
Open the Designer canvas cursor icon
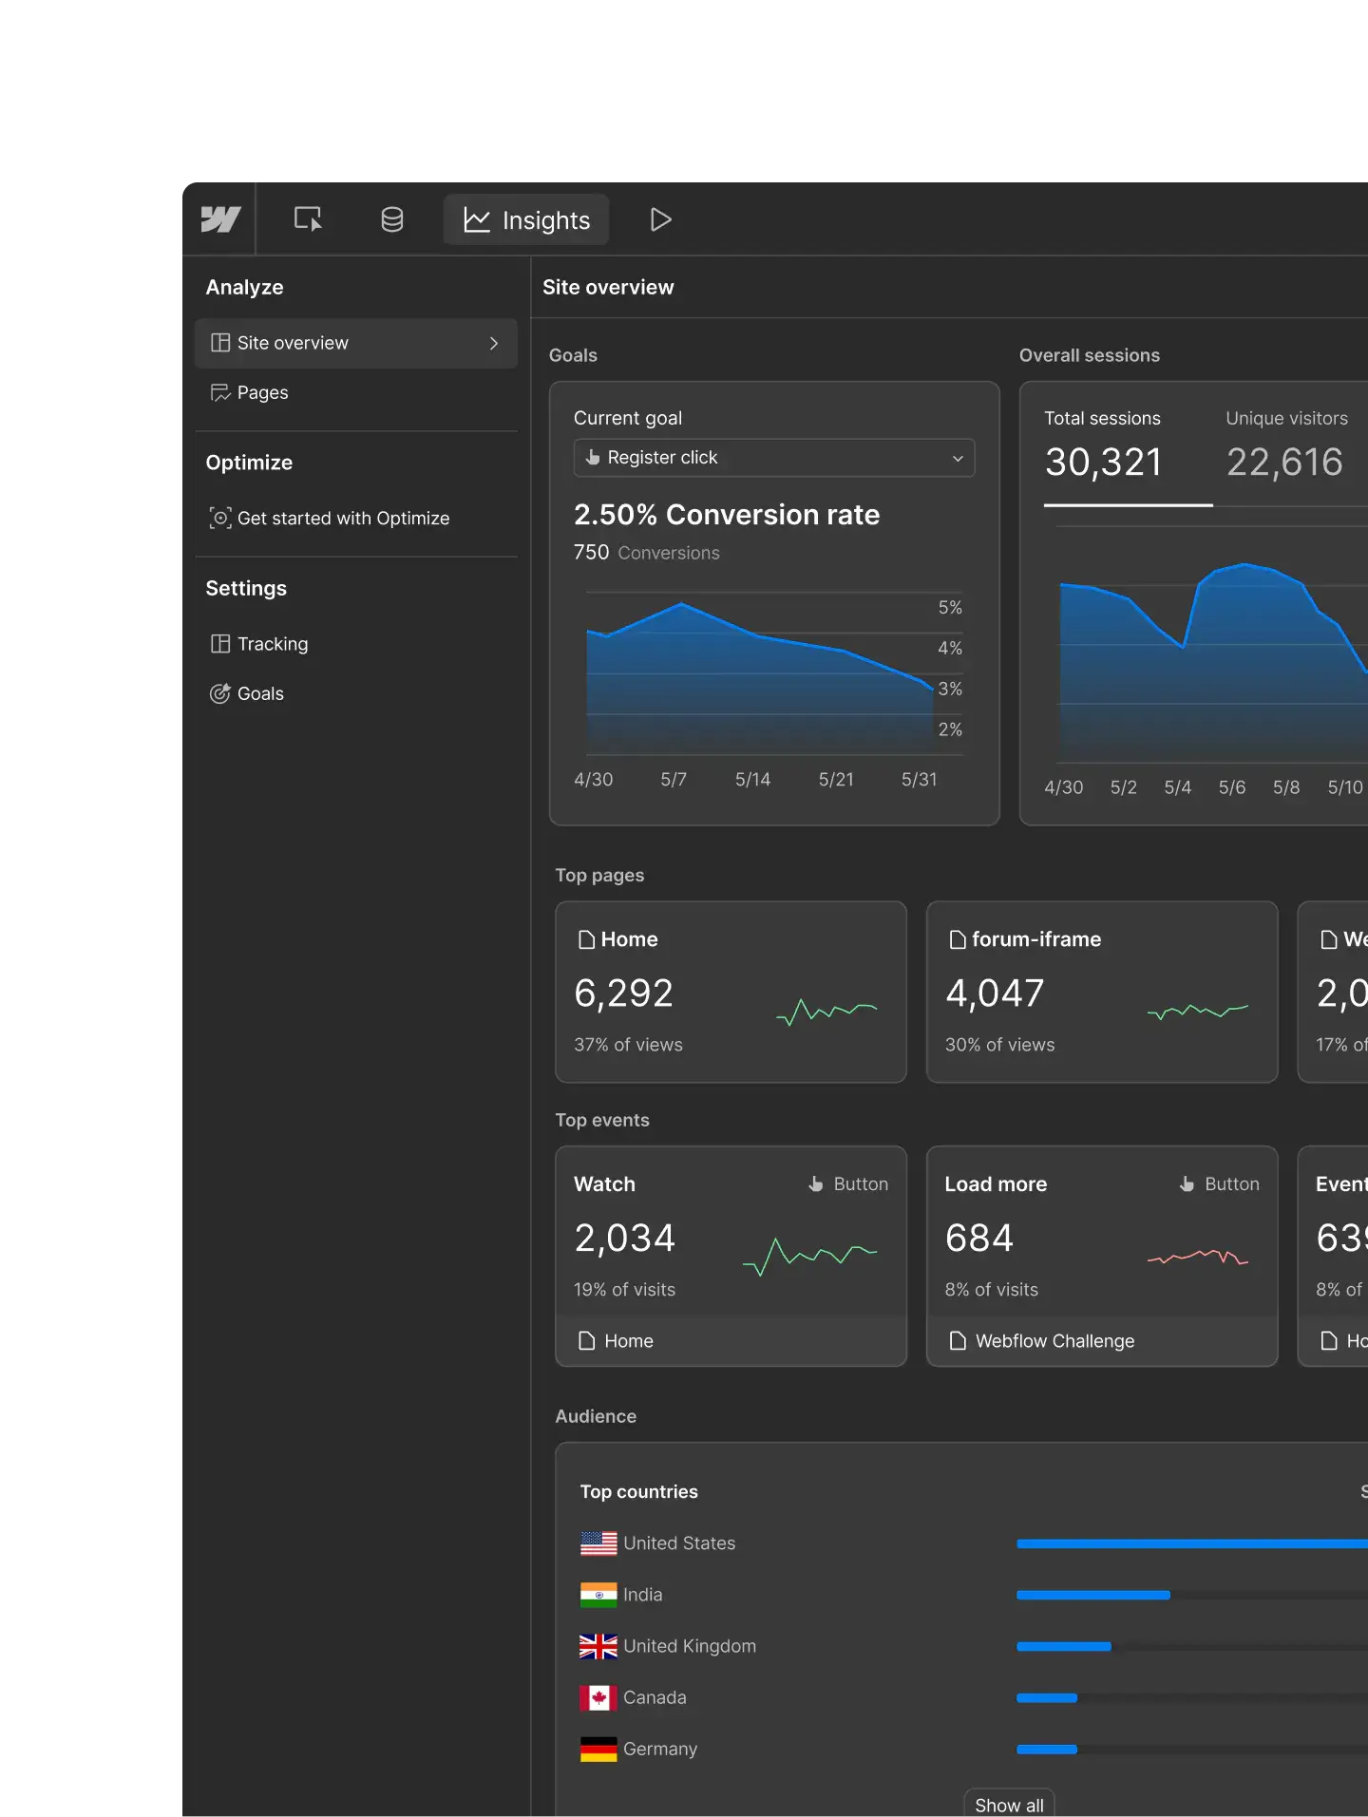coord(308,219)
